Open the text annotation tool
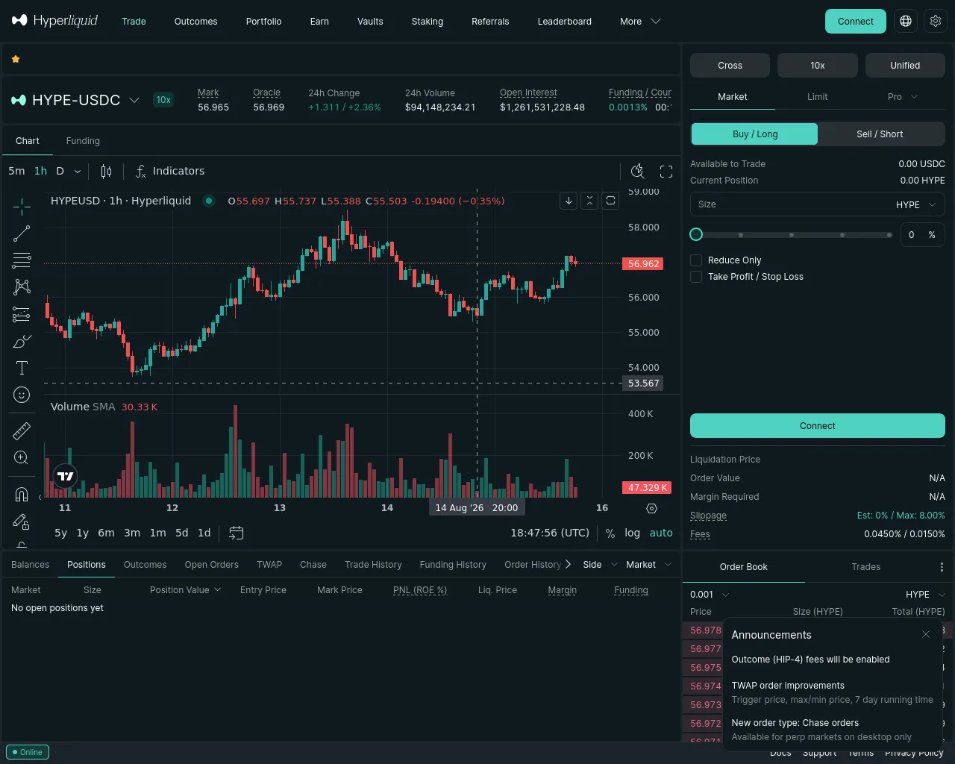Screen dimensions: 955x764 22,368
